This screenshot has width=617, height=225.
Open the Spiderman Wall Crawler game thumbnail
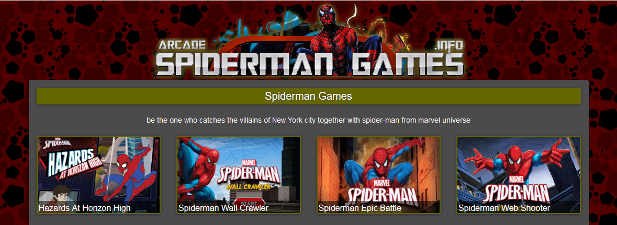pos(239,175)
